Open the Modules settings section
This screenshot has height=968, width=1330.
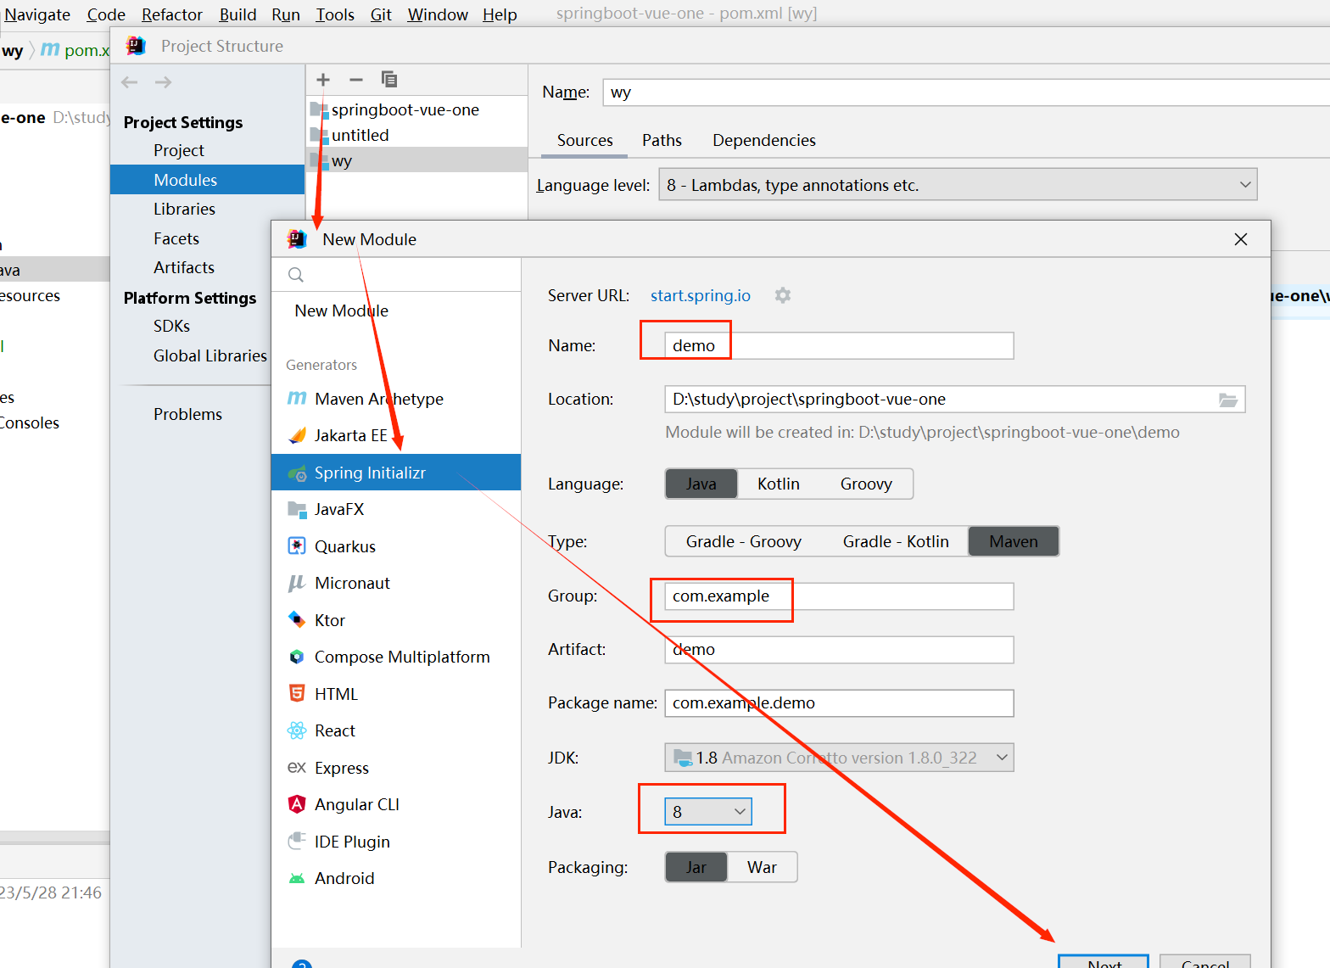[207, 180]
